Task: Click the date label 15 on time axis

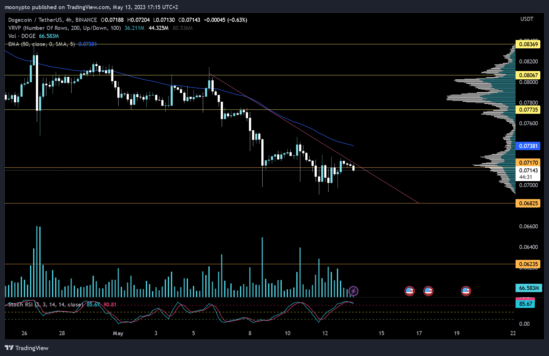Action: [x=381, y=333]
